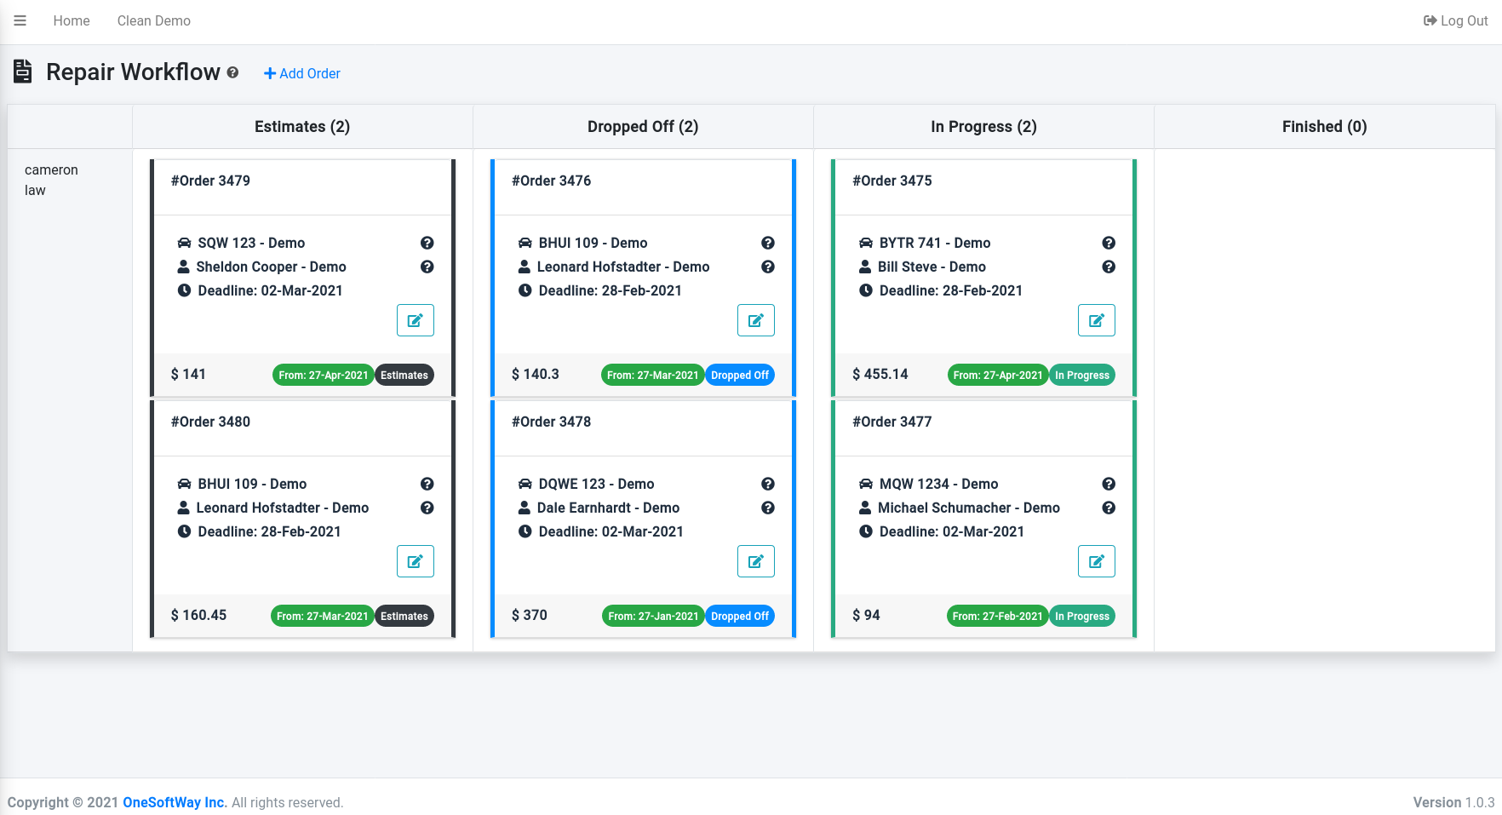
Task: Click the edit icon on Order 3479
Action: click(x=416, y=320)
